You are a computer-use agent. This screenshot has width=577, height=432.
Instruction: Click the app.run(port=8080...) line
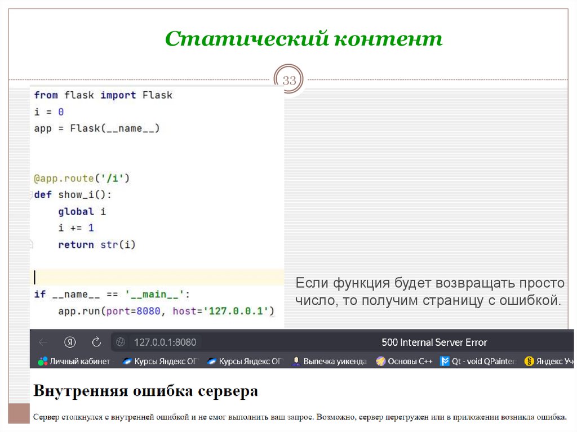click(x=166, y=311)
